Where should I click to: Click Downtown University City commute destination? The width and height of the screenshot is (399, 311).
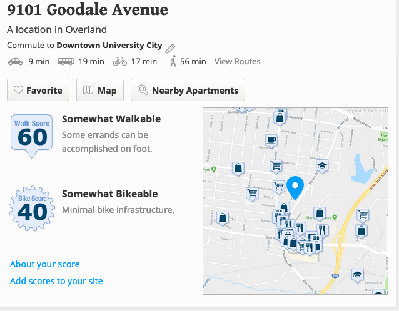(x=109, y=45)
